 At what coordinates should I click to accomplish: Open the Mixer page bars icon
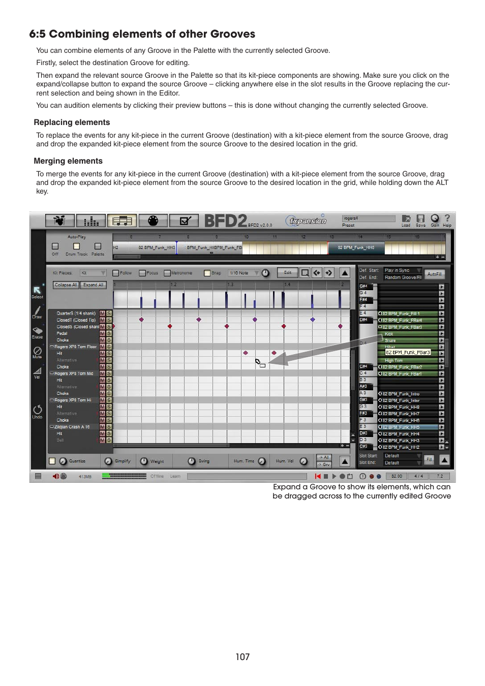(91, 221)
